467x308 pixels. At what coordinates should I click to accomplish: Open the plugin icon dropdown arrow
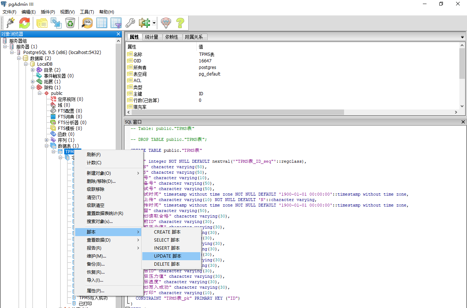point(154,23)
